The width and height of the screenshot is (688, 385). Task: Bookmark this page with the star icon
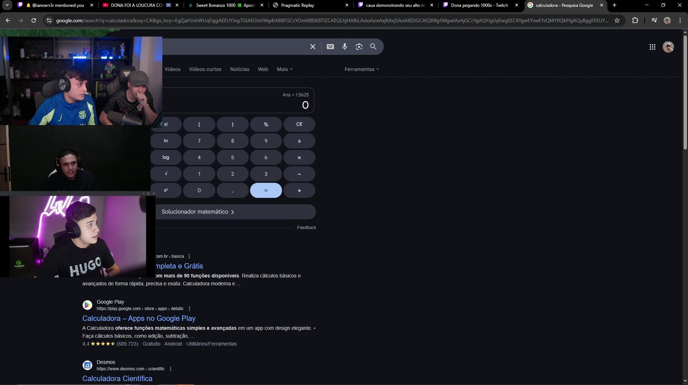617,20
